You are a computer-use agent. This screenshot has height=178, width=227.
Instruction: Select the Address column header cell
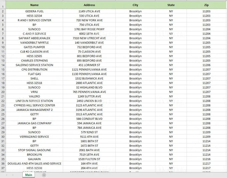(89, 5)
